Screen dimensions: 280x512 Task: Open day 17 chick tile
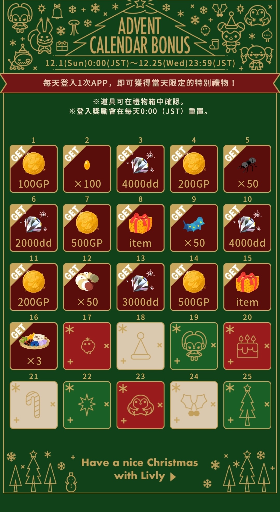pyautogui.click(x=87, y=346)
